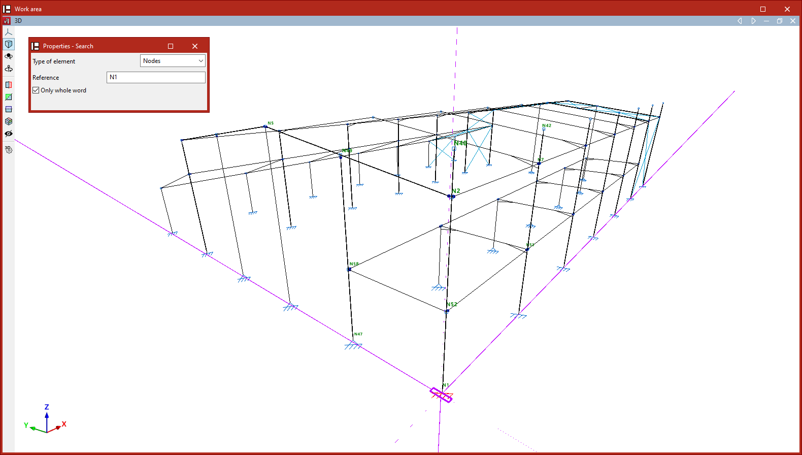Image resolution: width=802 pixels, height=455 pixels.
Task: Click the highlighted magenta N1 node support
Action: pos(441,395)
